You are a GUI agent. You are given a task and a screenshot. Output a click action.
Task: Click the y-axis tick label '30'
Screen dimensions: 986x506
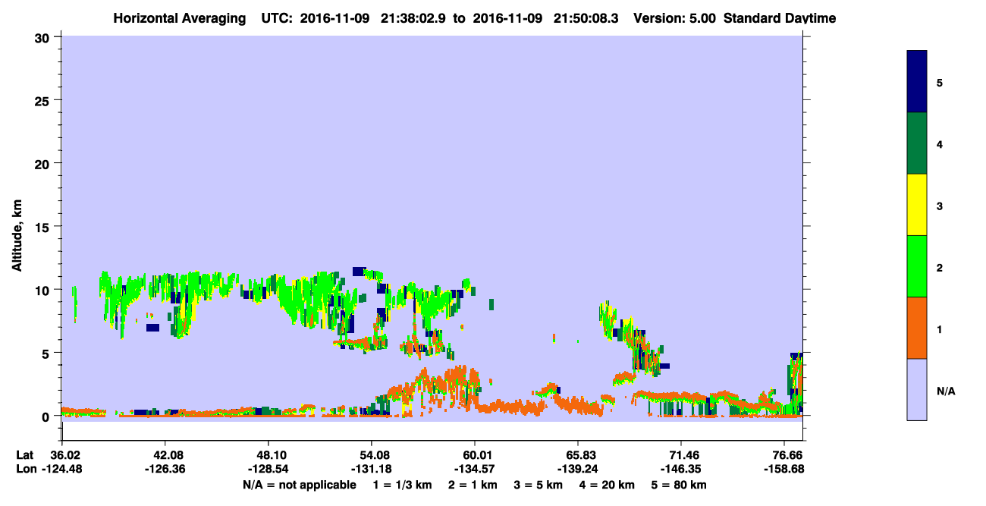[44, 37]
